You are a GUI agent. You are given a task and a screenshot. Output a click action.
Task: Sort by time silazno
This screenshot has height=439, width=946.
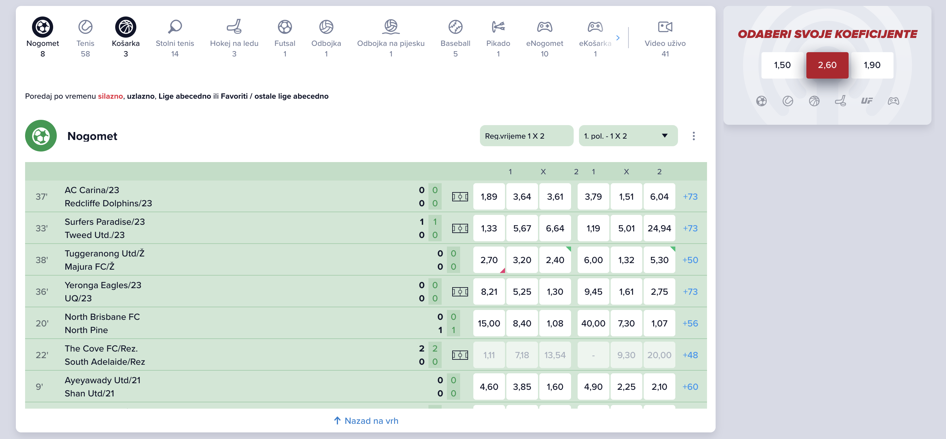click(x=110, y=96)
